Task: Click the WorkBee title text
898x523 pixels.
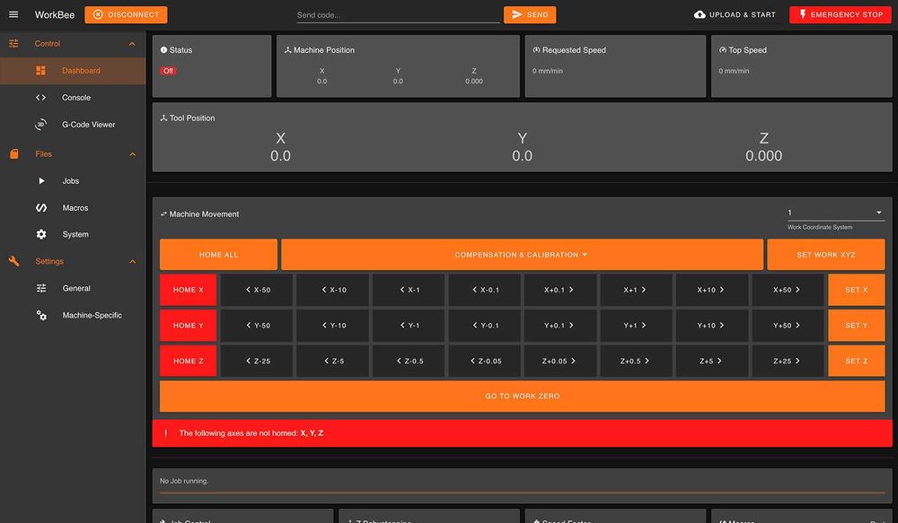Action: (55, 15)
